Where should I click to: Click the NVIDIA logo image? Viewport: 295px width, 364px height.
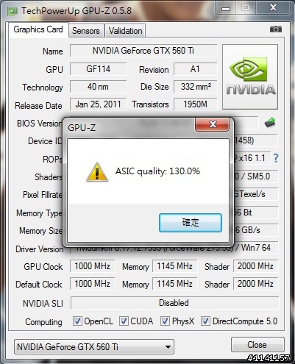pyautogui.click(x=250, y=76)
